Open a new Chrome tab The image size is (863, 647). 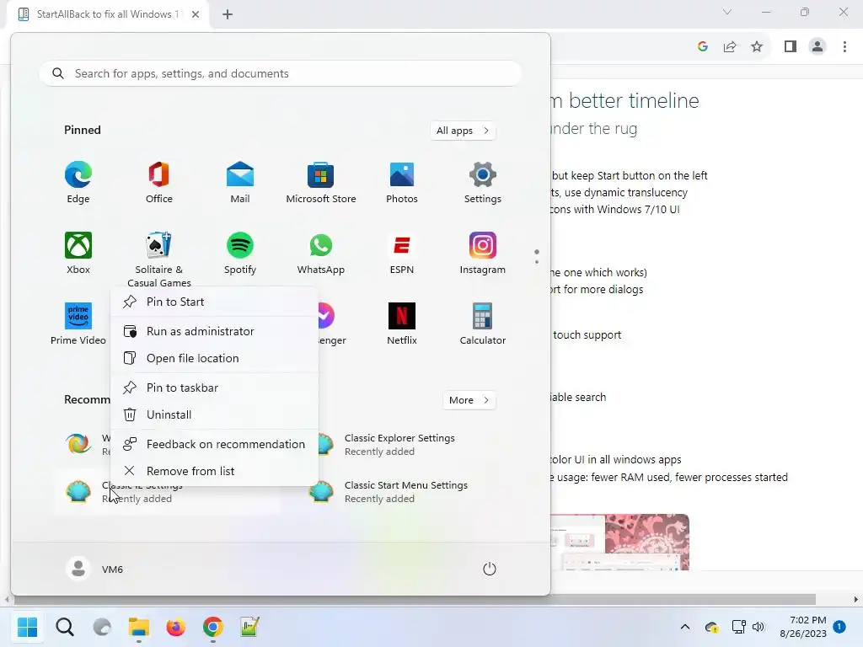(228, 14)
